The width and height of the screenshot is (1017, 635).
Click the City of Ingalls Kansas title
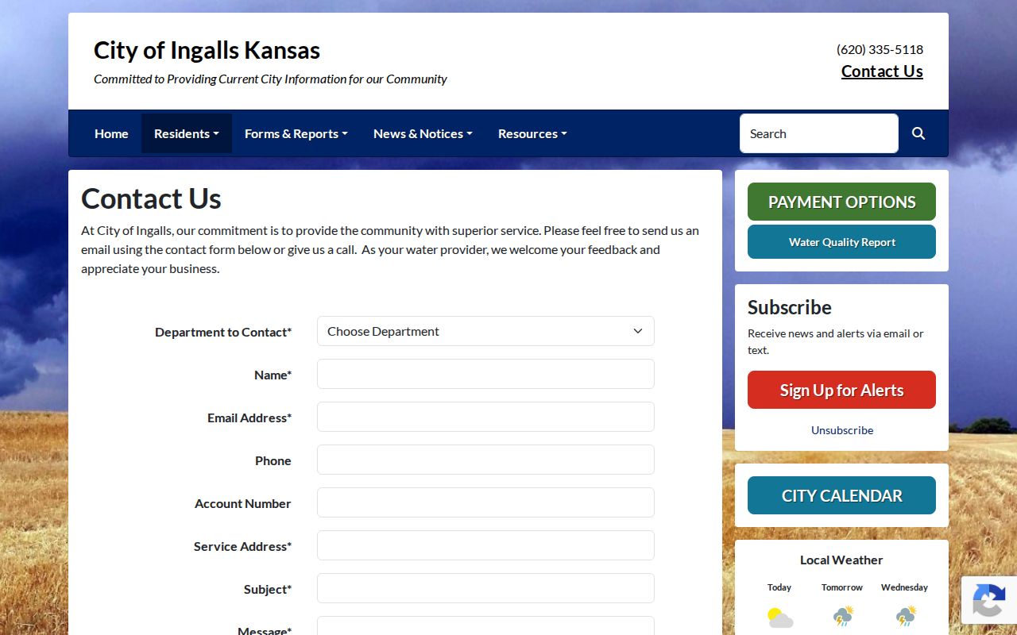(207, 50)
